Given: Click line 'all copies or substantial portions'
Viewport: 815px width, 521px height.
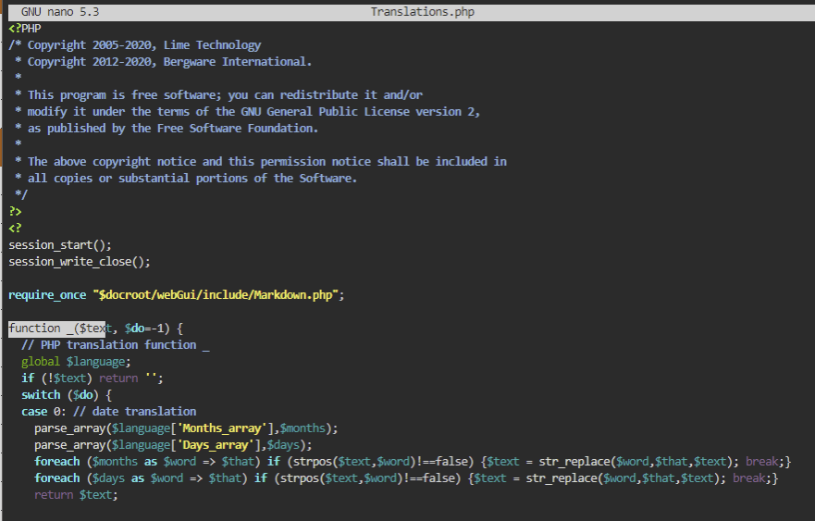Looking at the screenshot, I should [x=186, y=179].
